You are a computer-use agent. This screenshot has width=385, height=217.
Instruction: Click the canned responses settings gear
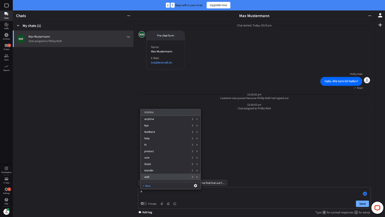(x=195, y=185)
